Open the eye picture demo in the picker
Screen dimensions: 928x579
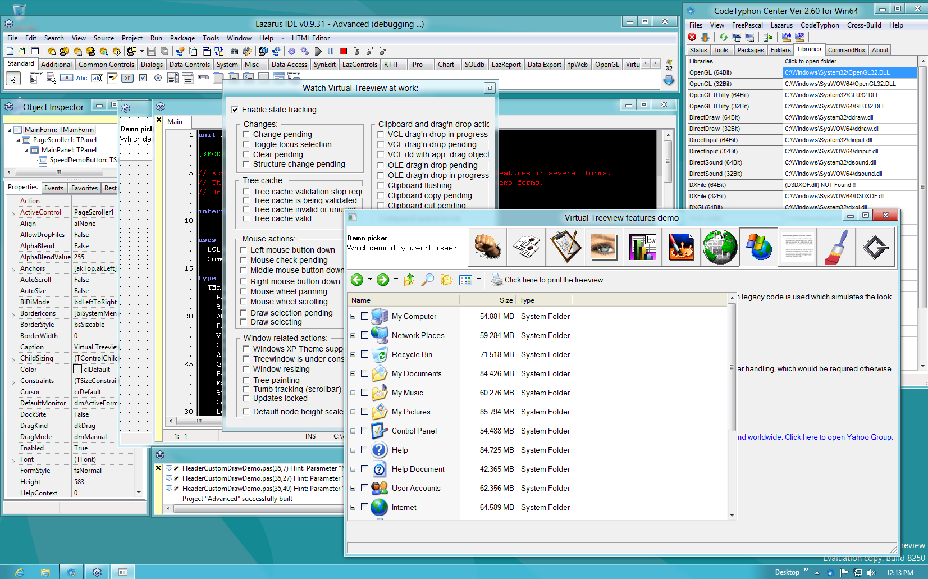pyautogui.click(x=604, y=247)
